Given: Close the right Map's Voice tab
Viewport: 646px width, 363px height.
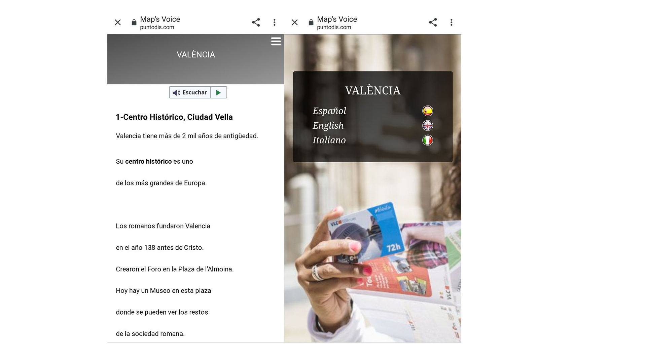Looking at the screenshot, I should 295,23.
